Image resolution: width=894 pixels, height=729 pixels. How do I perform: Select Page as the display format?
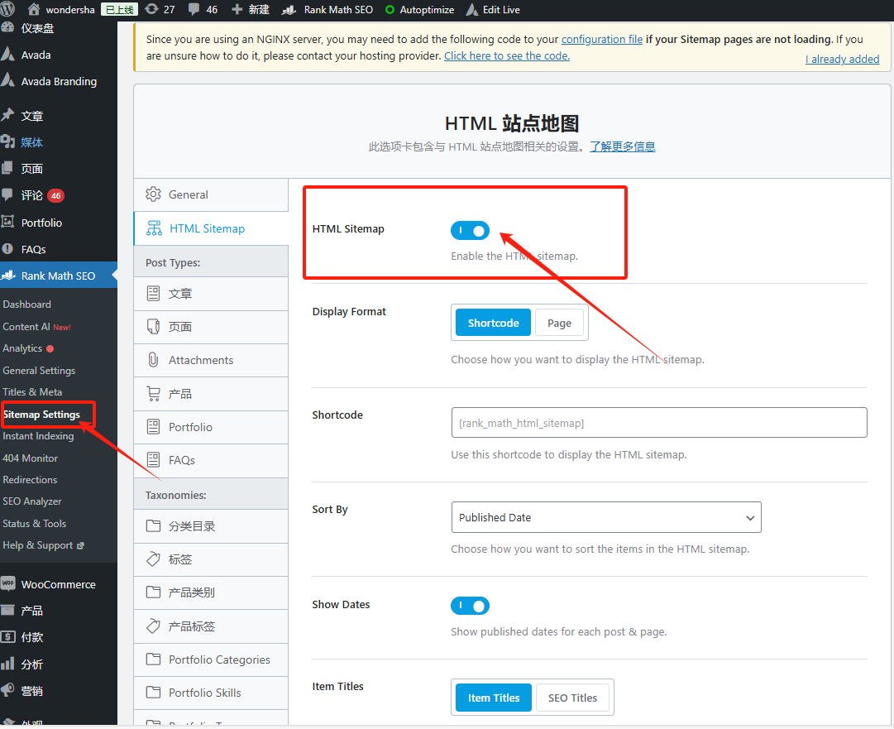point(559,324)
